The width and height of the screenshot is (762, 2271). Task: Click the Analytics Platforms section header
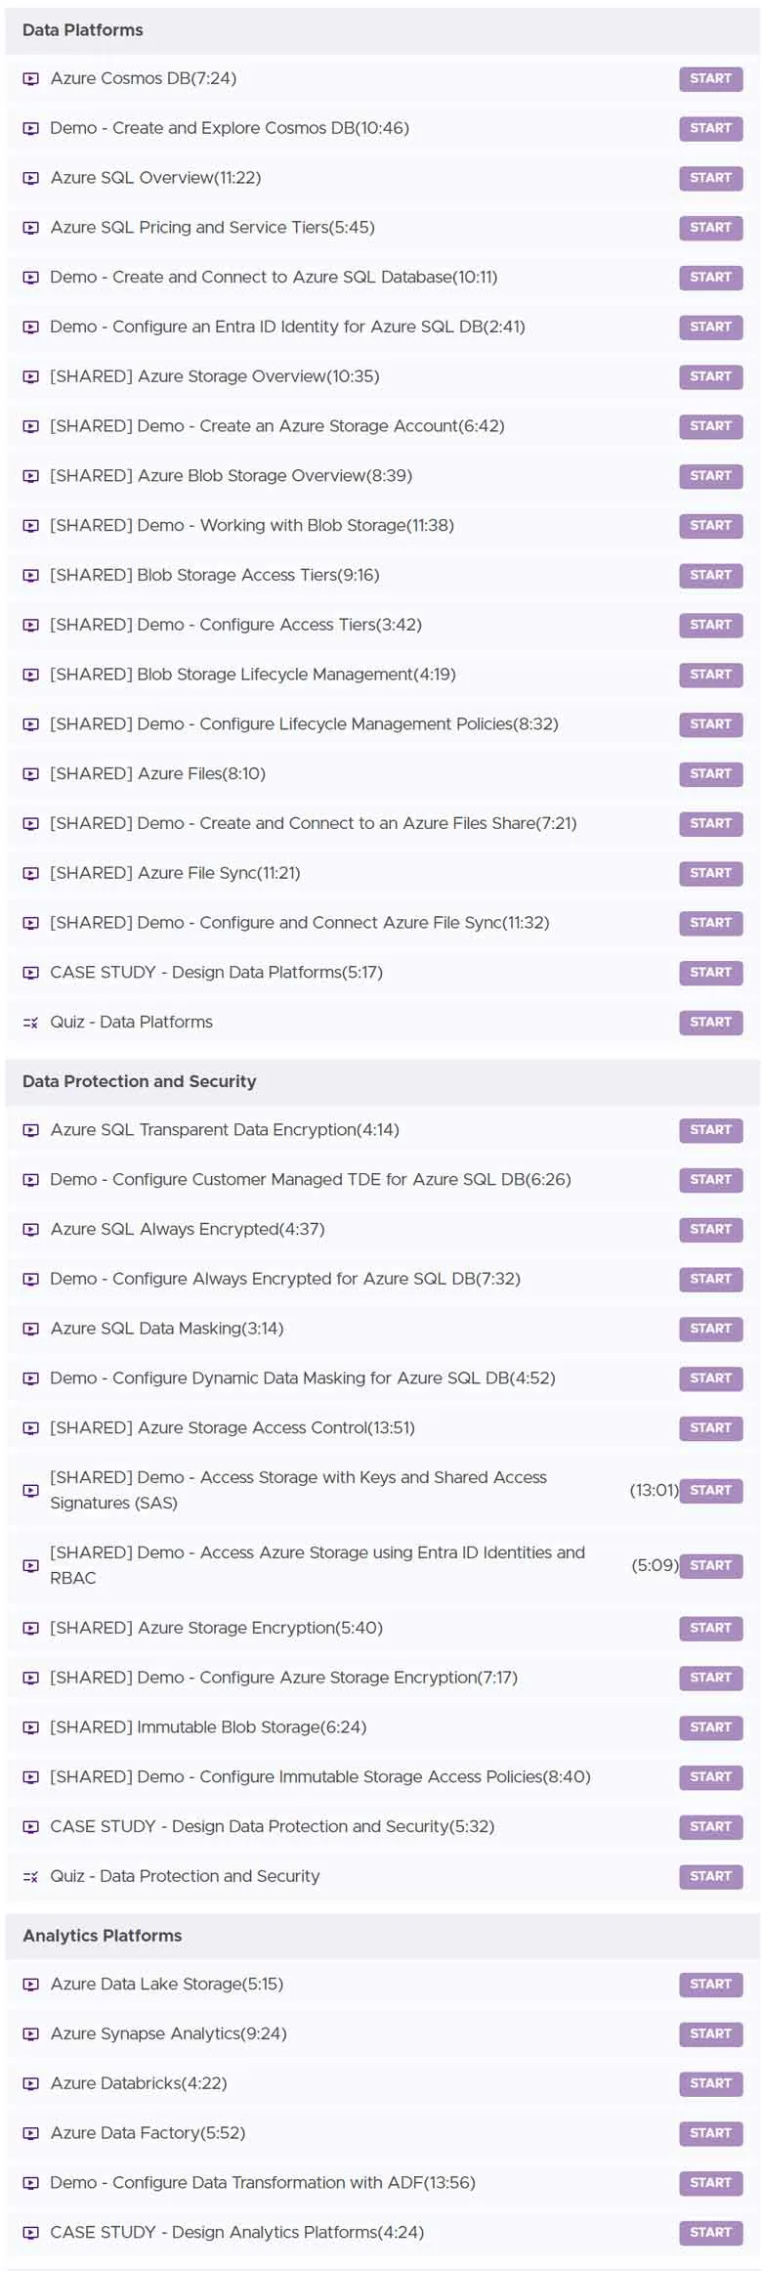[381, 1937]
